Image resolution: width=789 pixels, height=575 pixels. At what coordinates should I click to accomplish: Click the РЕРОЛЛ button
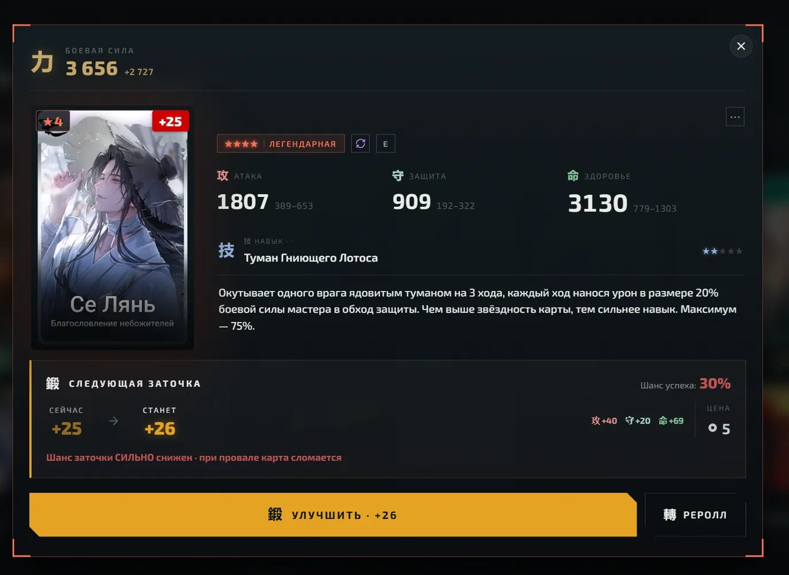pyautogui.click(x=695, y=515)
